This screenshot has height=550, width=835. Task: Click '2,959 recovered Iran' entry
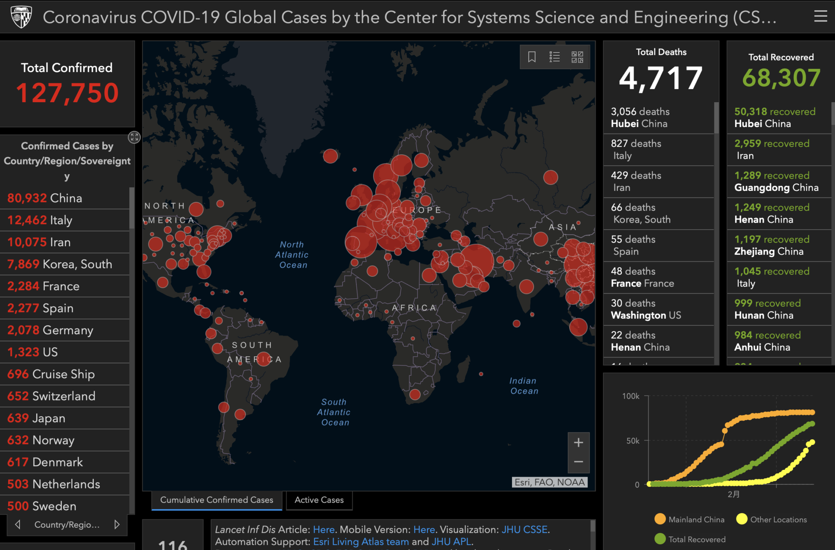(779, 149)
